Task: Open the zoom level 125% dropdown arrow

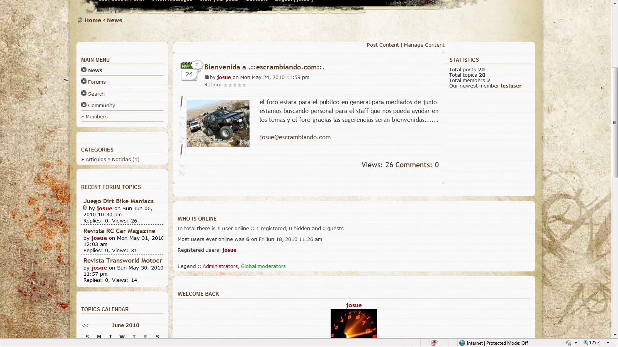Action: (608, 343)
